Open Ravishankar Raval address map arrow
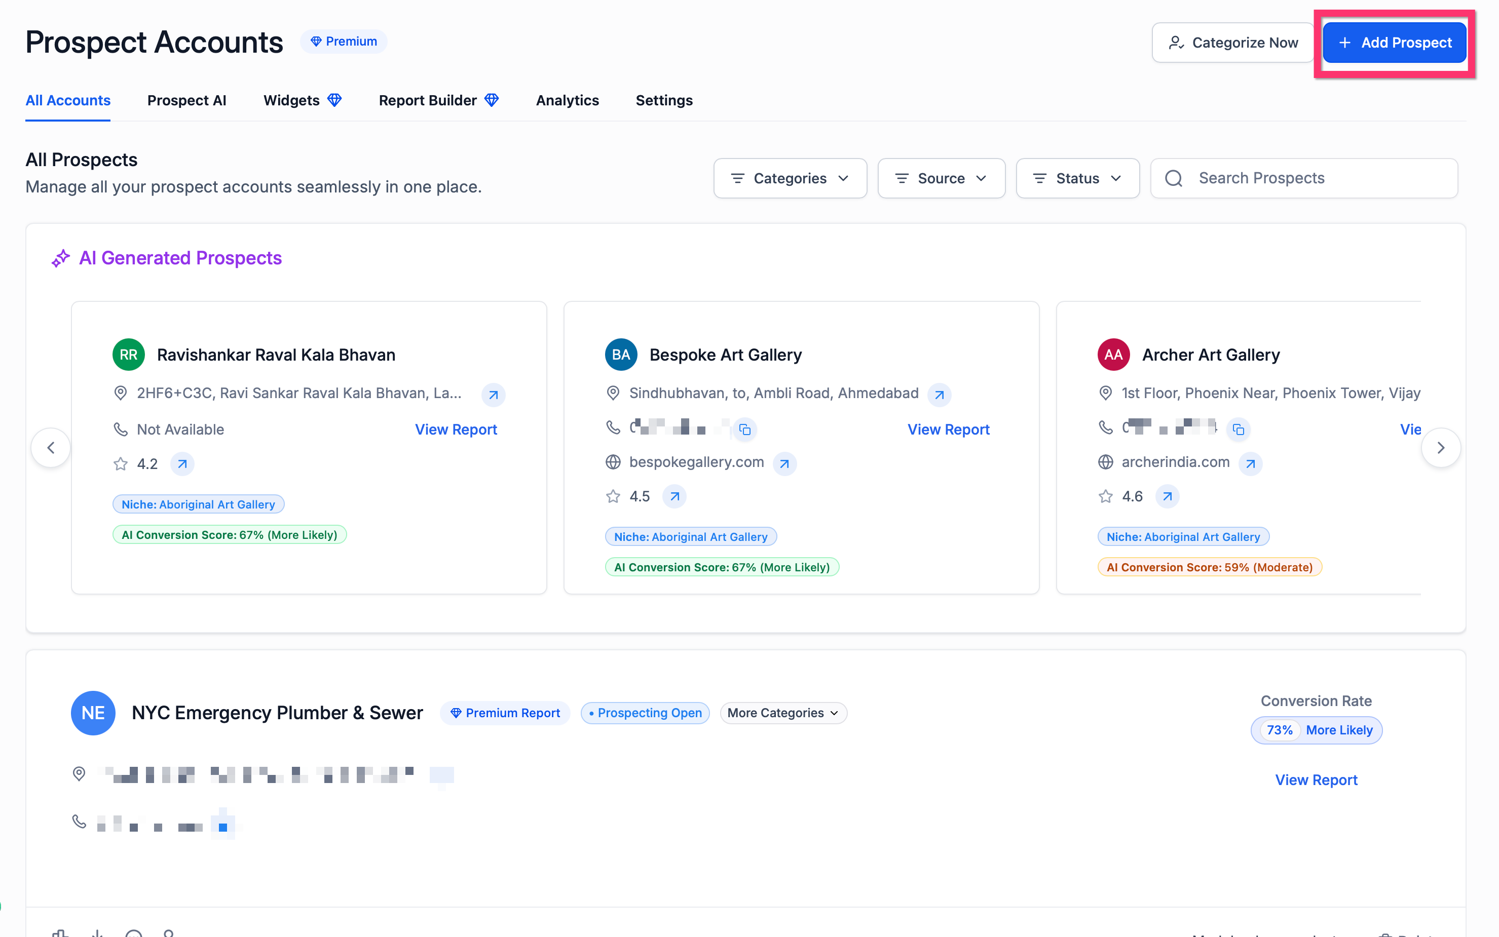This screenshot has height=937, width=1499. click(493, 394)
